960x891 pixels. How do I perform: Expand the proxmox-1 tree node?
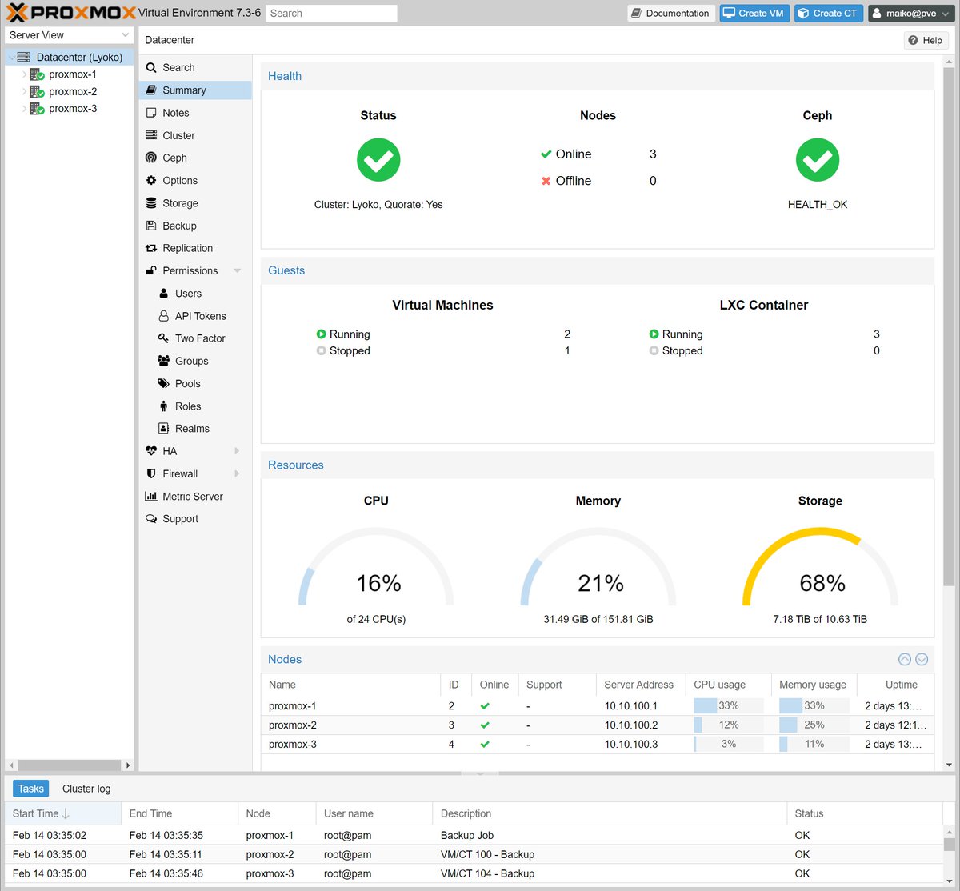click(24, 74)
